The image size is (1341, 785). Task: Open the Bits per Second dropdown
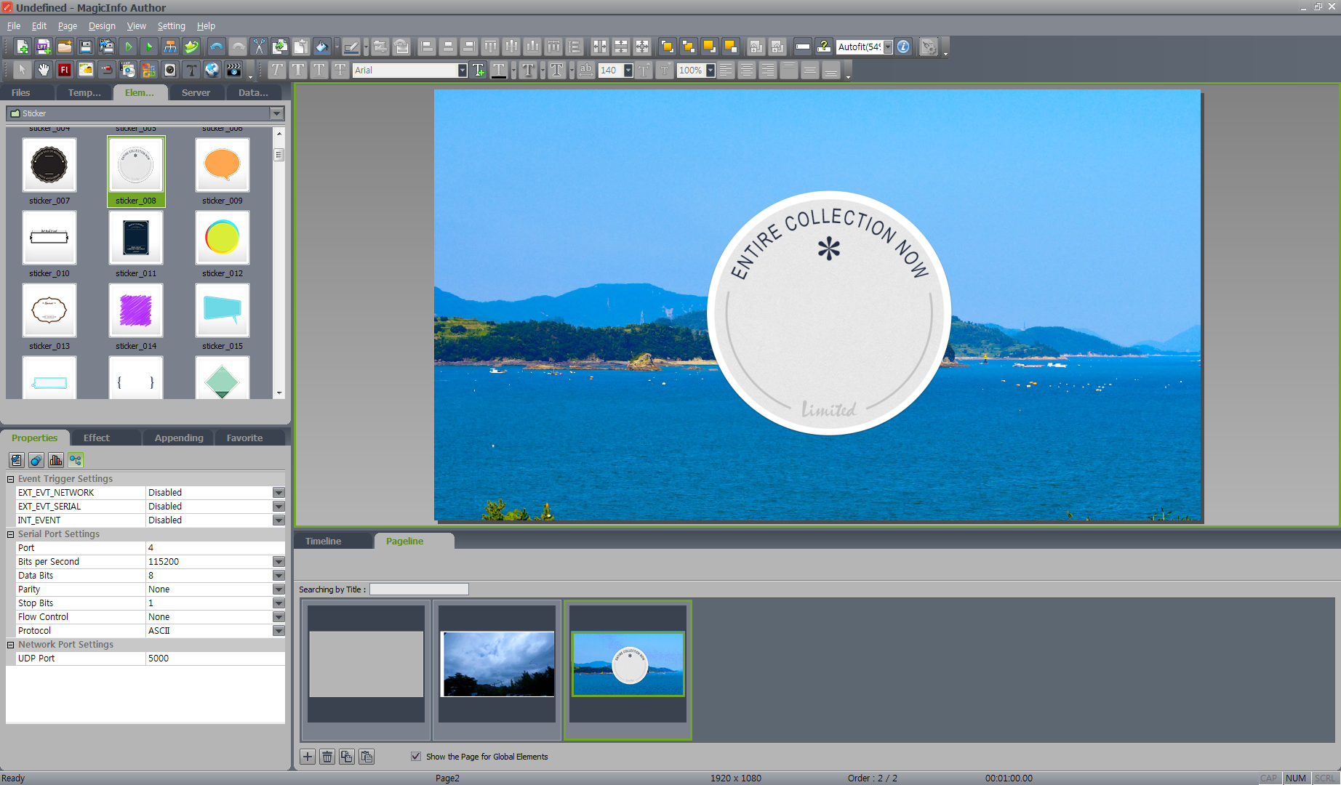pyautogui.click(x=279, y=562)
